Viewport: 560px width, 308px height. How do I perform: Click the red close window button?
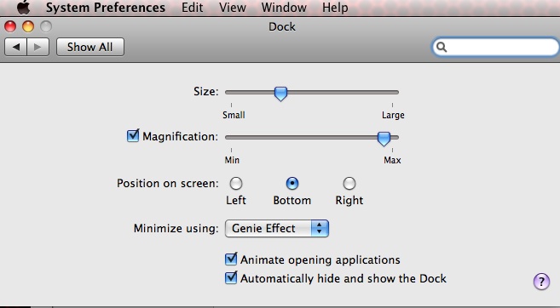pos(10,26)
